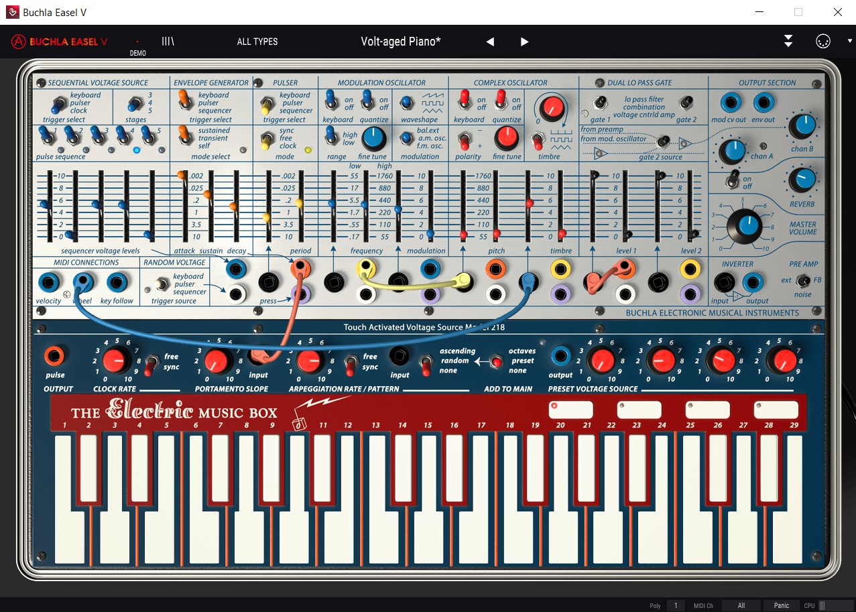856x612 pixels.
Task: Open the MIDI Ch All selector
Action: (741, 605)
